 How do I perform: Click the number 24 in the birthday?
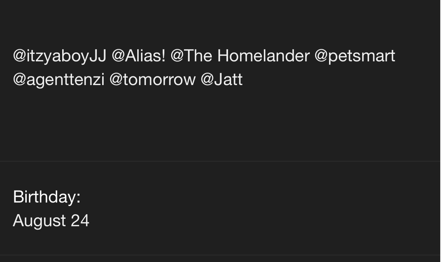point(80,221)
